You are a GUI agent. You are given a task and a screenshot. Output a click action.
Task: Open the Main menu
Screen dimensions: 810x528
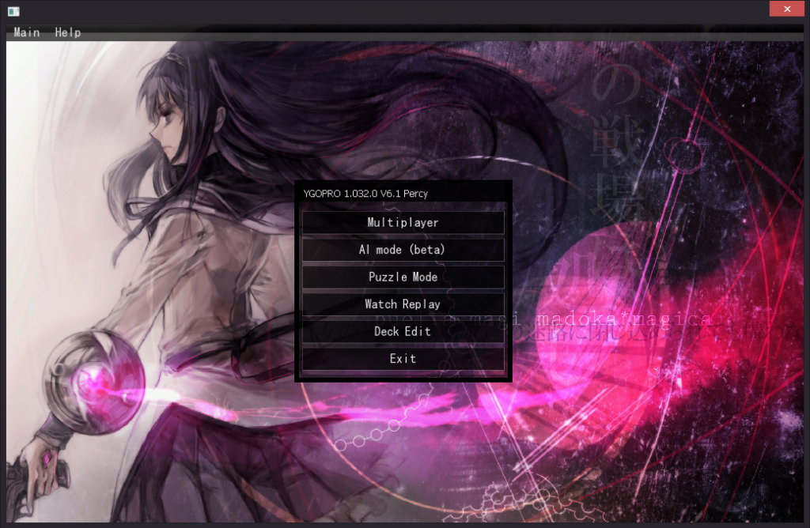click(x=27, y=32)
